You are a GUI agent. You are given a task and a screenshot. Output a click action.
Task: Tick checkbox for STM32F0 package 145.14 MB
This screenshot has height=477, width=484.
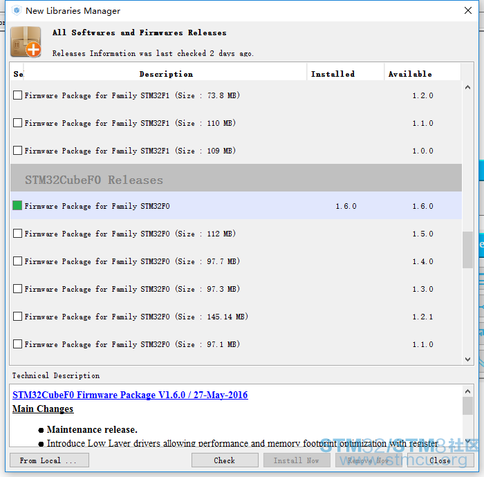coord(17,316)
